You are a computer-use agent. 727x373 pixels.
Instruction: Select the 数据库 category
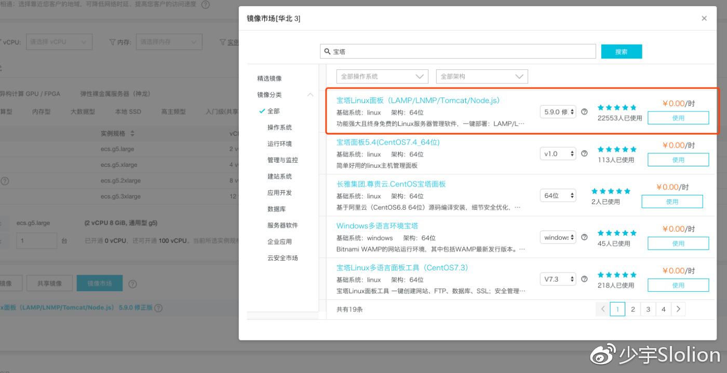point(277,209)
